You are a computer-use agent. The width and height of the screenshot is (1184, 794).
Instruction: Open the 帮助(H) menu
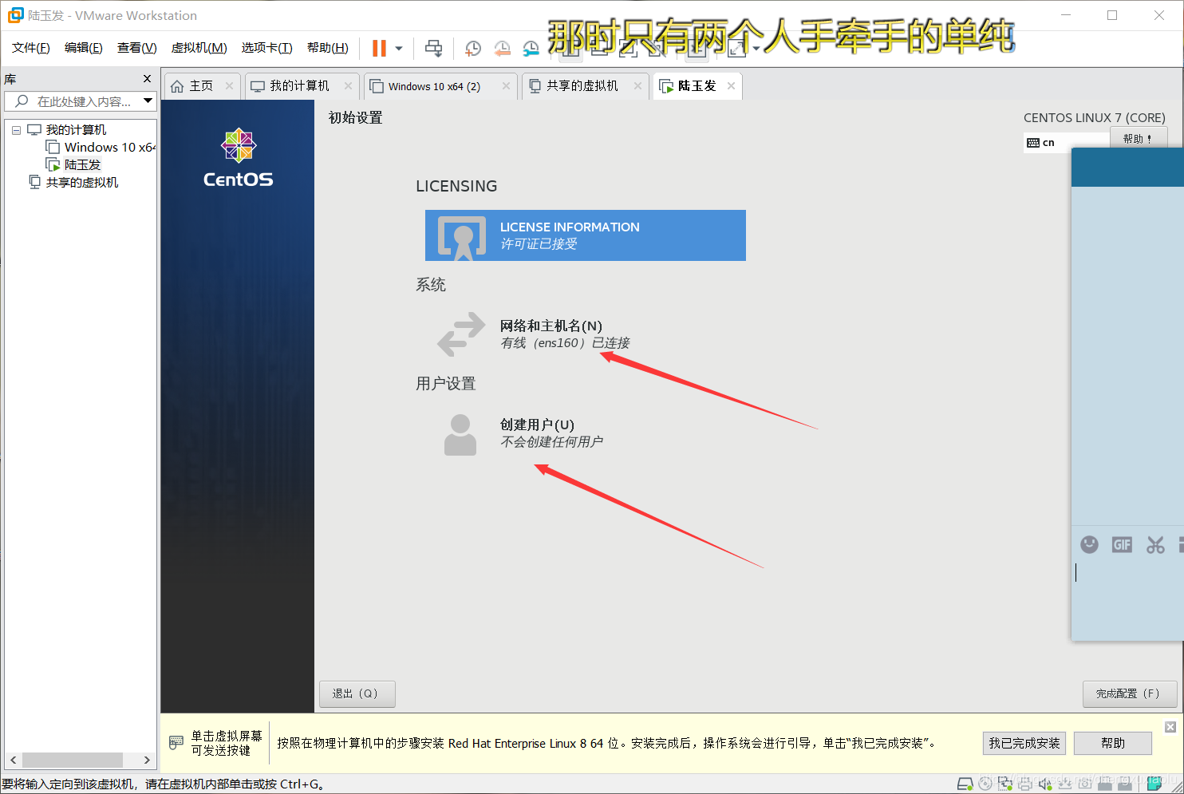pyautogui.click(x=327, y=48)
